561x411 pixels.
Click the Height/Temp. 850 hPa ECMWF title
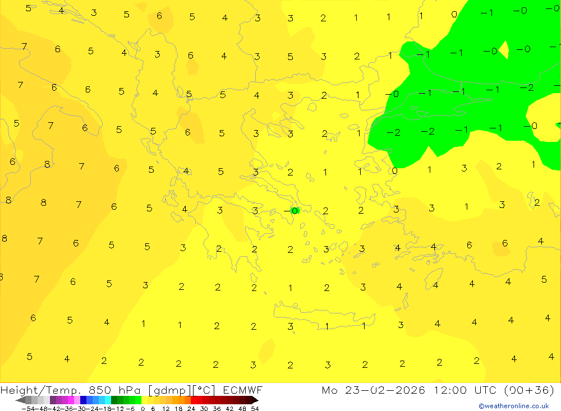(x=131, y=390)
